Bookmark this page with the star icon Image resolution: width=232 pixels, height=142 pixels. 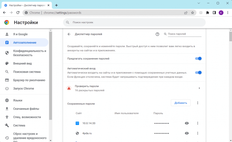[192, 13]
